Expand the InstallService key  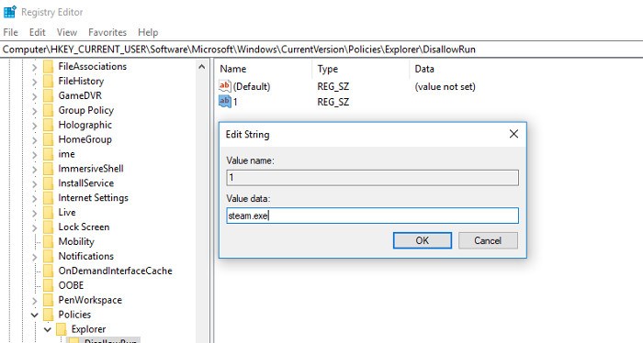click(35, 183)
